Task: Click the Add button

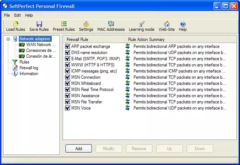Action: coord(79,148)
